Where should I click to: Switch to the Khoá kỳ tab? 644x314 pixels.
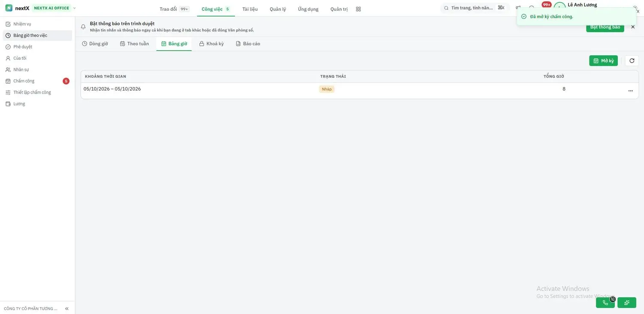211,44
